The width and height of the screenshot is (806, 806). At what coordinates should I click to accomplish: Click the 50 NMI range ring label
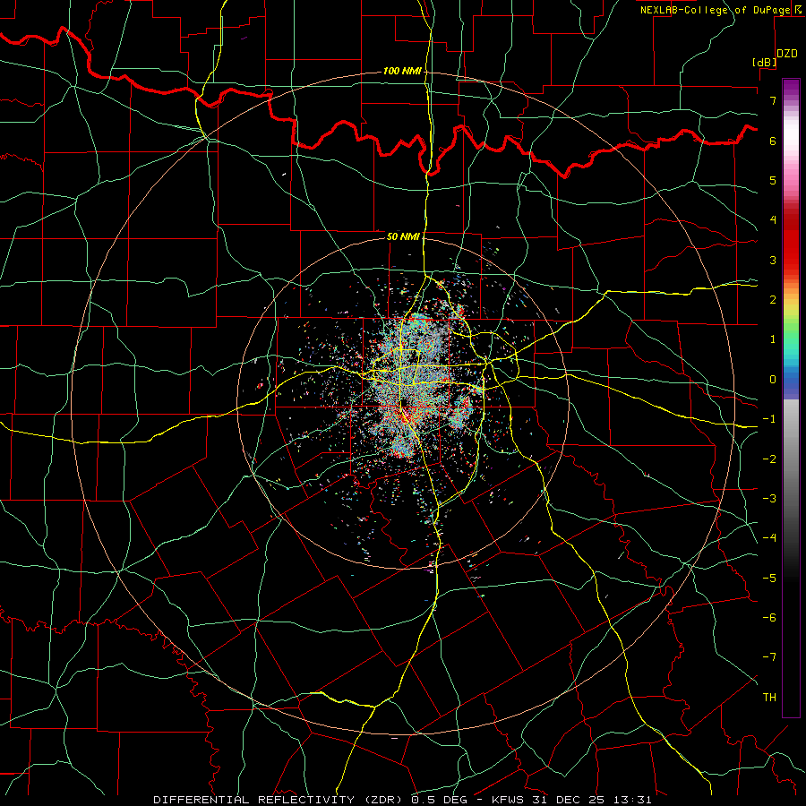pyautogui.click(x=403, y=236)
